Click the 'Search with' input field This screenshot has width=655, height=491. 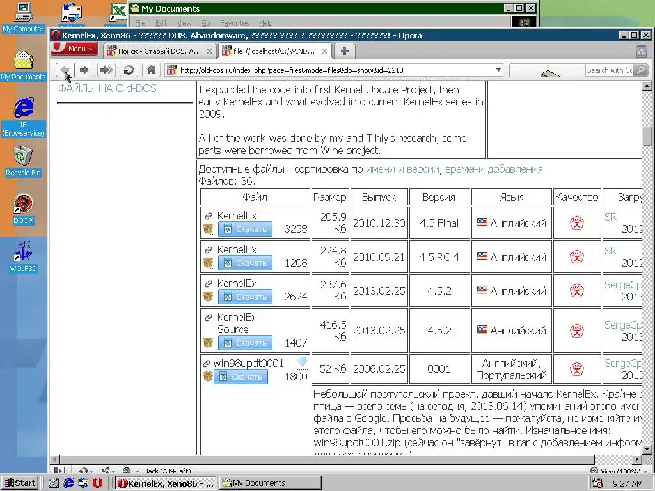[610, 70]
